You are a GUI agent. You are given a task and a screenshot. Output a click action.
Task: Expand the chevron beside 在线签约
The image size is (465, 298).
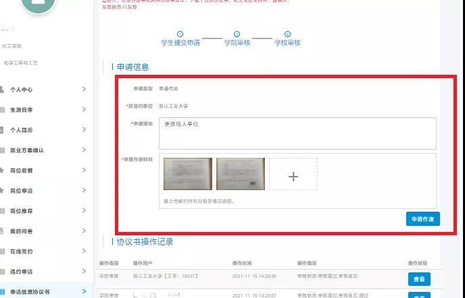[84, 251]
